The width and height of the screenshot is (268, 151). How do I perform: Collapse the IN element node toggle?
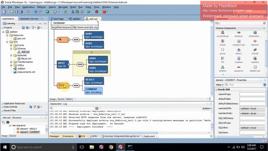tap(69, 39)
